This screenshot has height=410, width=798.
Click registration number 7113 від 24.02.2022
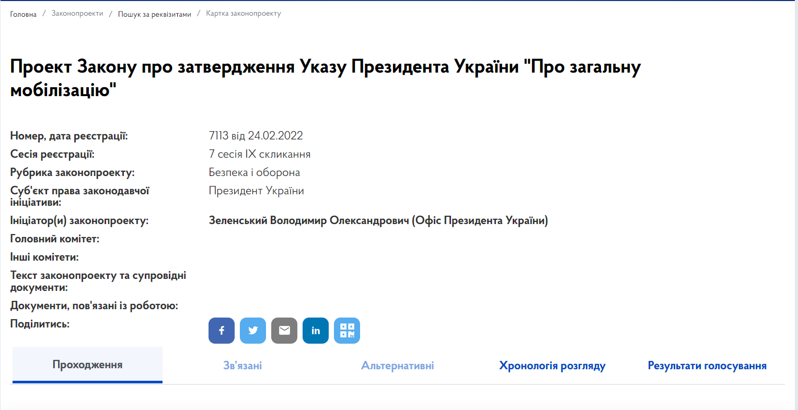tap(256, 136)
